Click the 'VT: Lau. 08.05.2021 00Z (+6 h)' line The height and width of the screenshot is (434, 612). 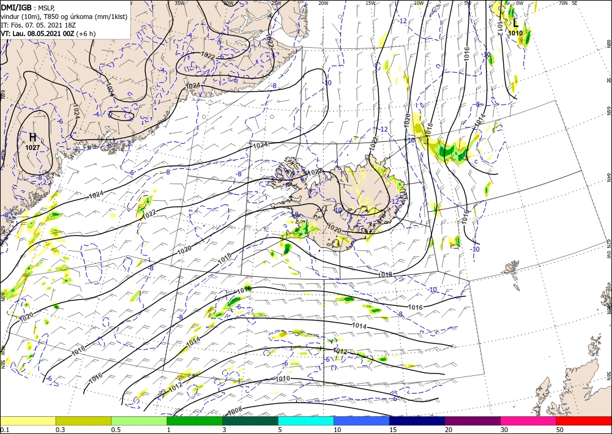click(48, 34)
